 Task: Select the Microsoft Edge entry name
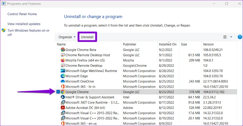(x=77, y=76)
